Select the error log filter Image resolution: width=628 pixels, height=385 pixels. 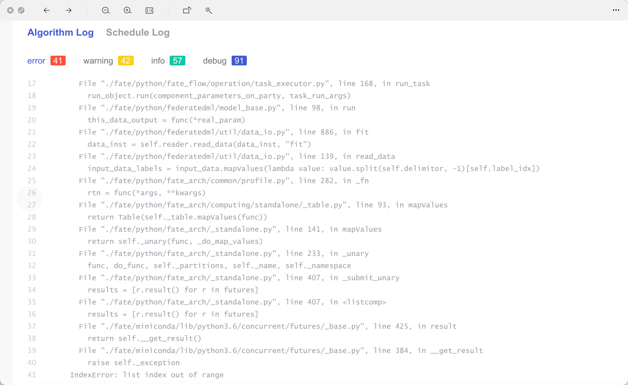click(x=36, y=61)
